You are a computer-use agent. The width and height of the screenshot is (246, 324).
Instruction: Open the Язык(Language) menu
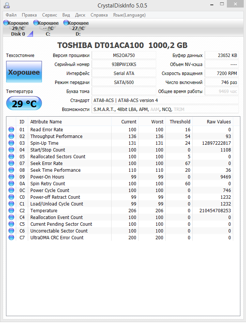click(129, 15)
